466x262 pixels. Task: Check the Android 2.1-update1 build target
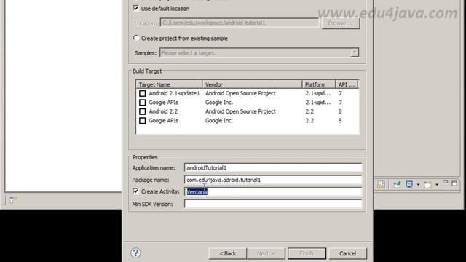(143, 93)
